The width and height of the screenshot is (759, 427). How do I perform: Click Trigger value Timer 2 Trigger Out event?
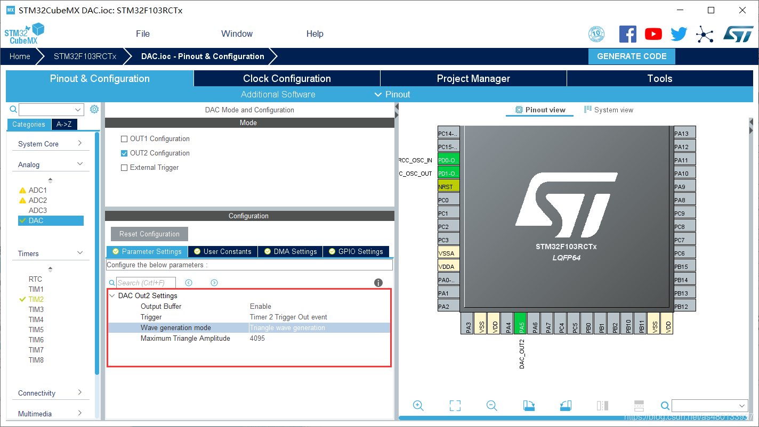tap(288, 317)
